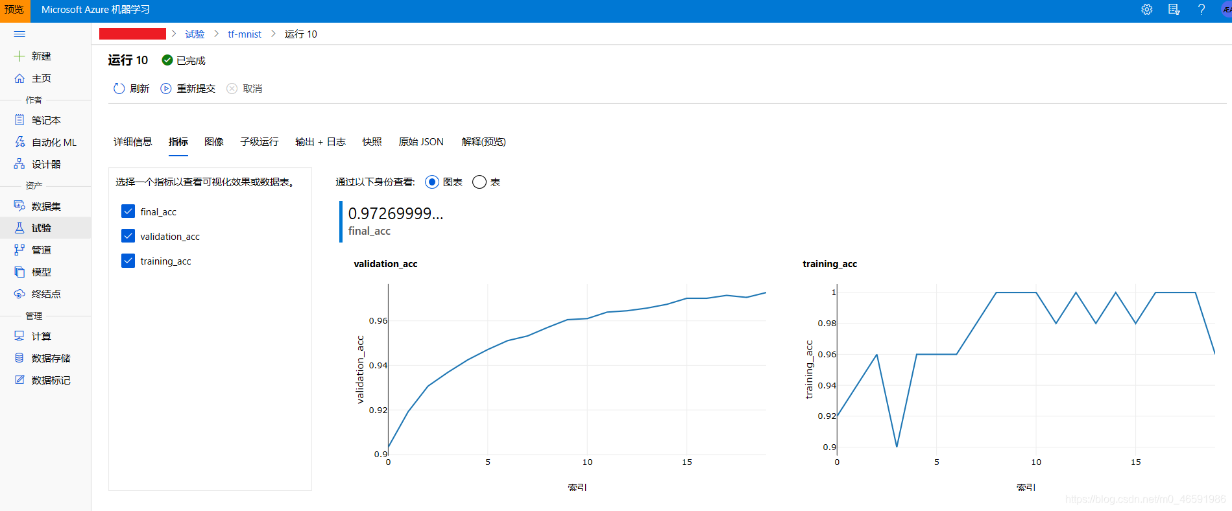Click the training_acc line chart
This screenshot has height=511, width=1232.
1026,370
